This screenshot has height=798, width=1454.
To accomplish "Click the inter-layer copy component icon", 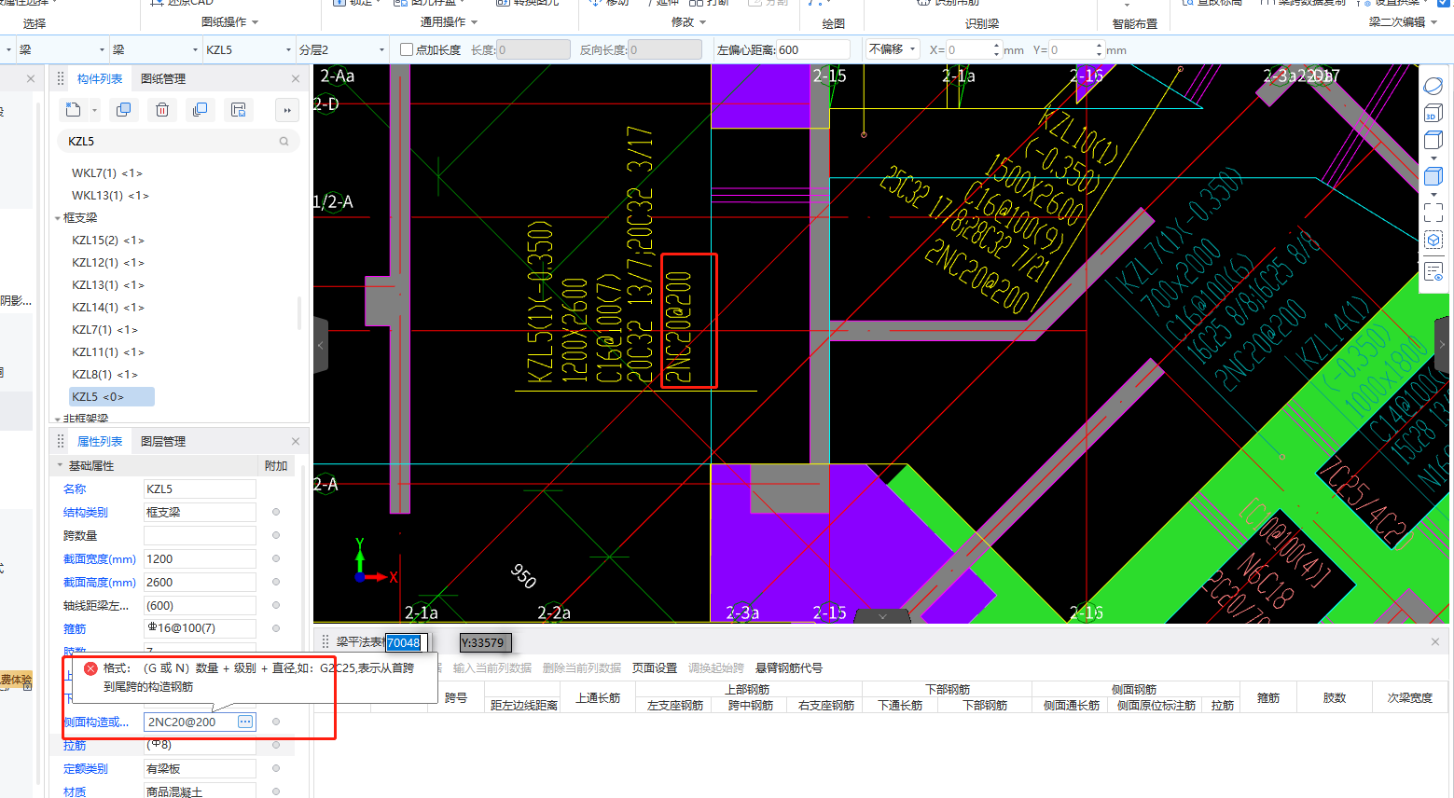I will point(200,110).
